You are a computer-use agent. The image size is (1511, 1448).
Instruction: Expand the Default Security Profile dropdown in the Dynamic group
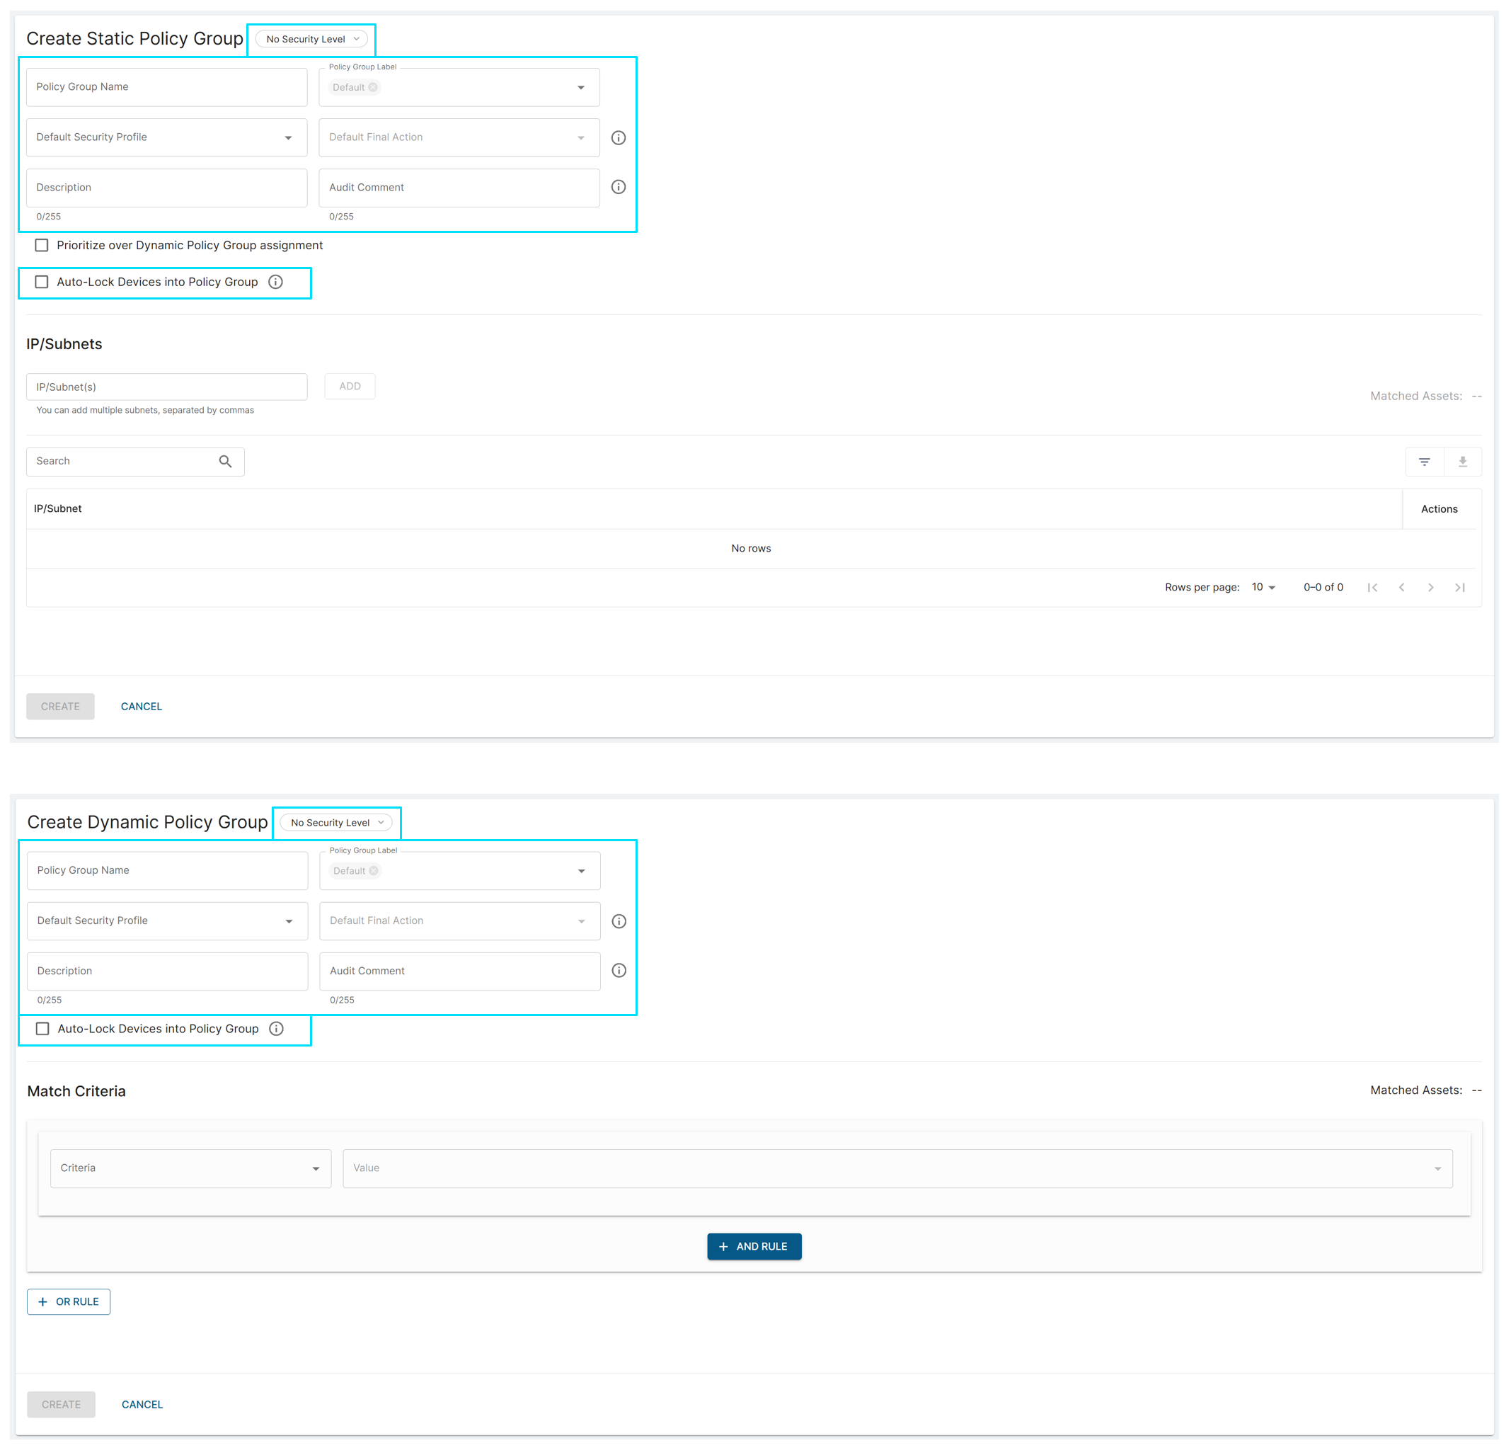[x=167, y=920]
